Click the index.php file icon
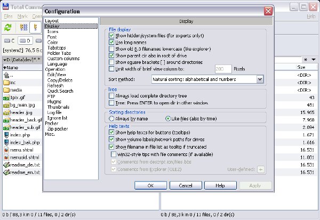Screen dimensions: 320x220 (6, 135)
